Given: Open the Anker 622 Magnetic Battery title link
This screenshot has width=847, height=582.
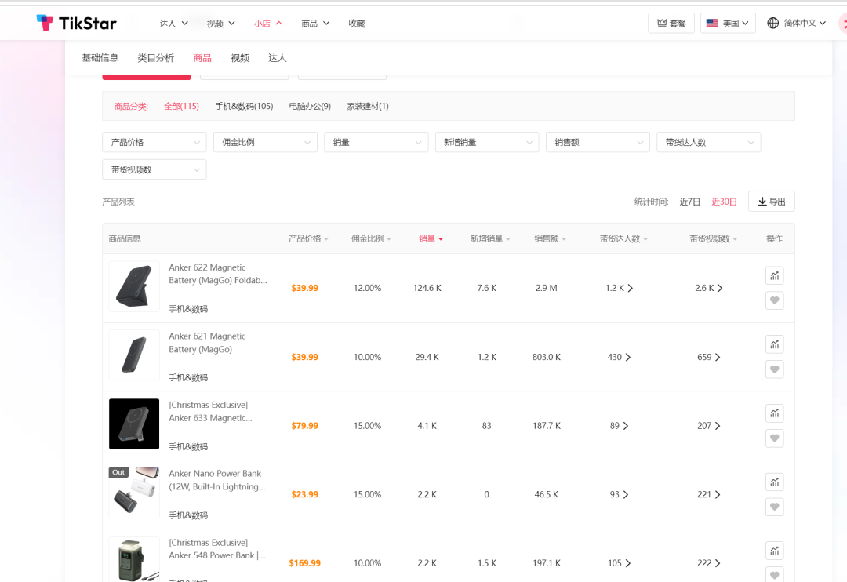Looking at the screenshot, I should pos(218,274).
